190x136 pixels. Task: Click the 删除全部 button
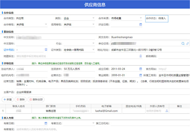36,99
